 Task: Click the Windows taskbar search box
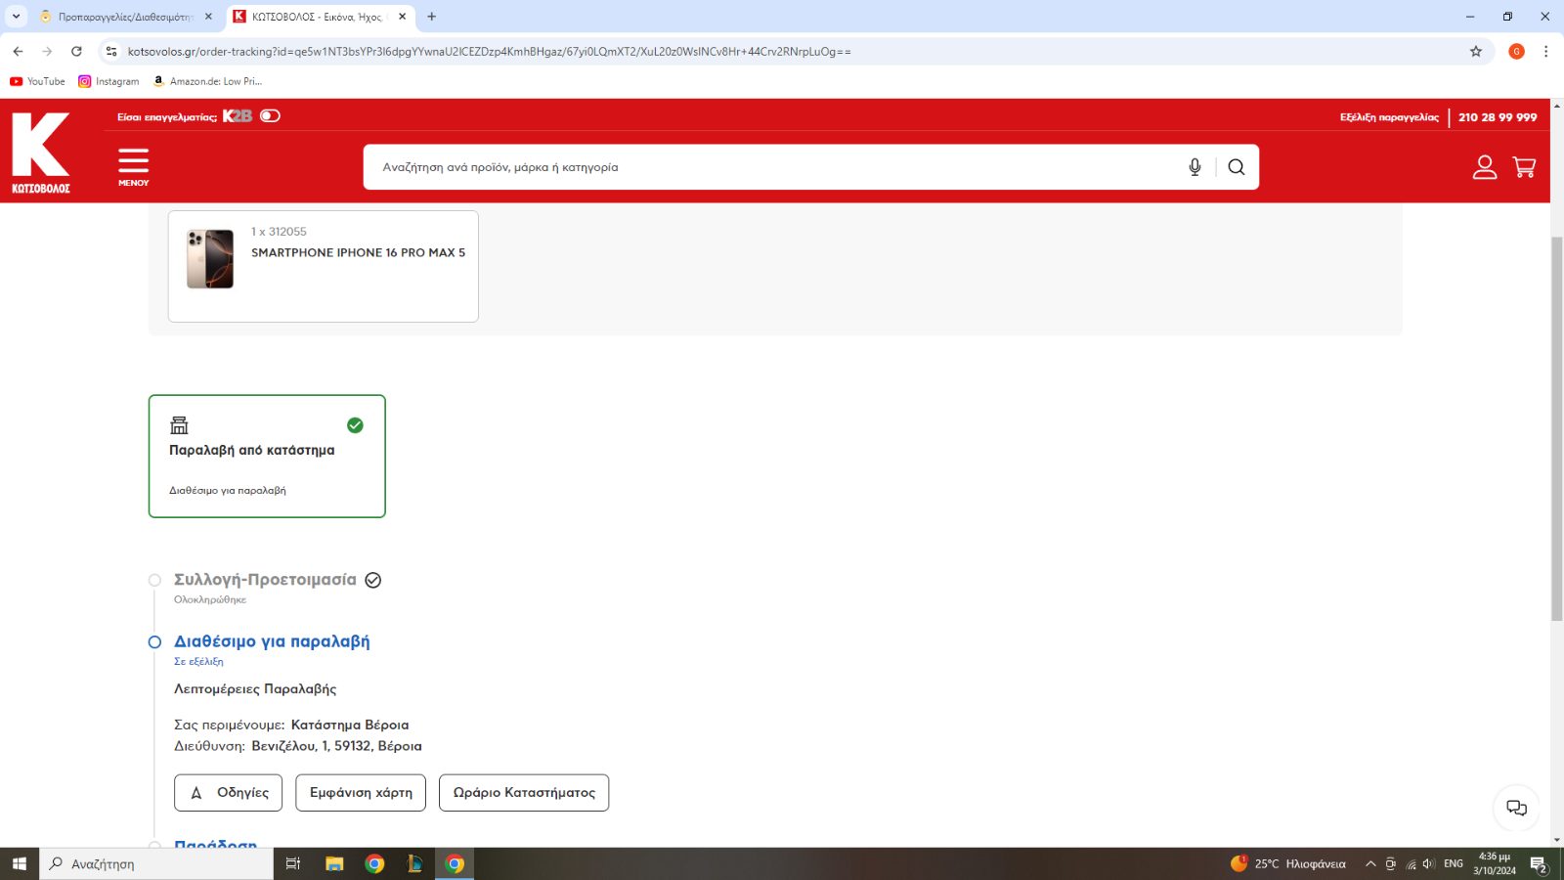[x=156, y=864]
